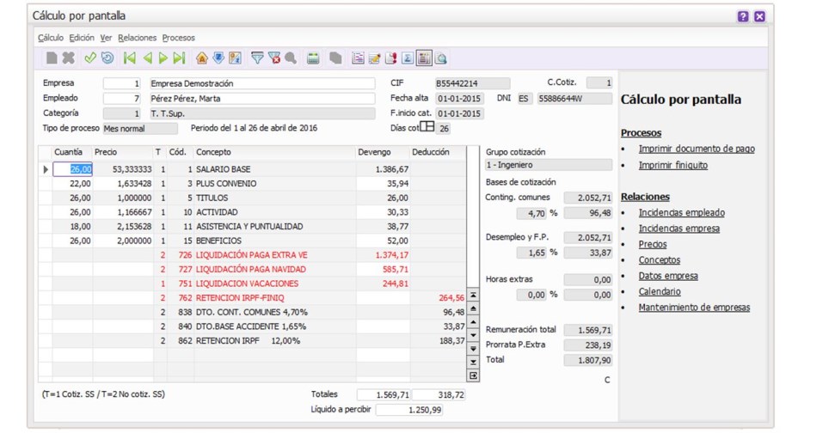
Task: Click the gray copy pages icon
Action: pos(335,58)
